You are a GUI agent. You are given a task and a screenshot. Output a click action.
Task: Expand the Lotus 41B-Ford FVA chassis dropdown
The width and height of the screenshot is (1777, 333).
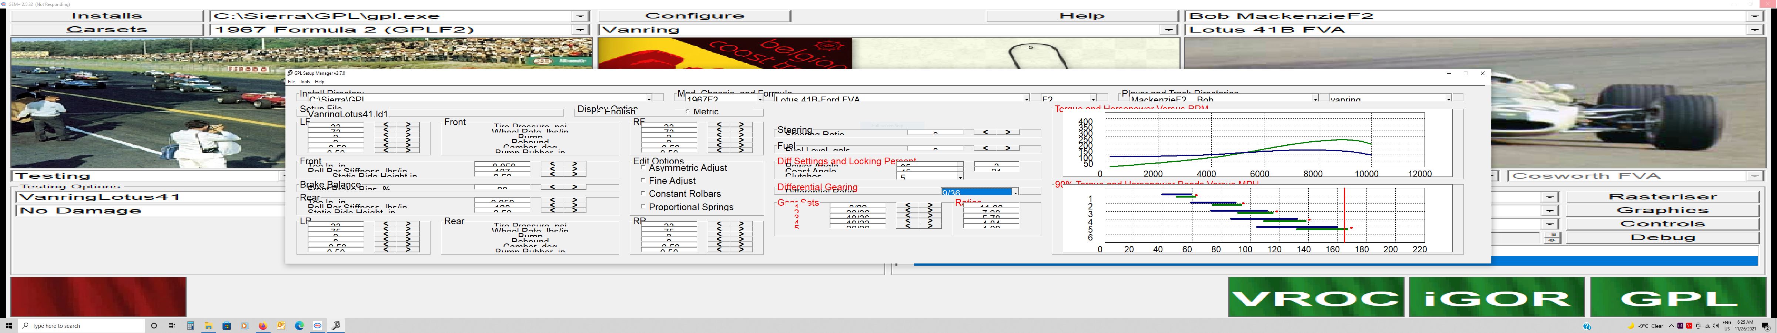tap(1027, 98)
